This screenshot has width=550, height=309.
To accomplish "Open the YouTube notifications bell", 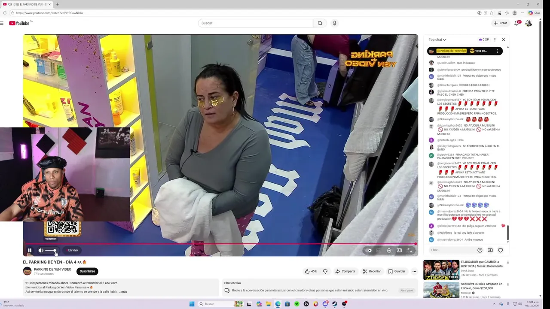I will 517,23.
